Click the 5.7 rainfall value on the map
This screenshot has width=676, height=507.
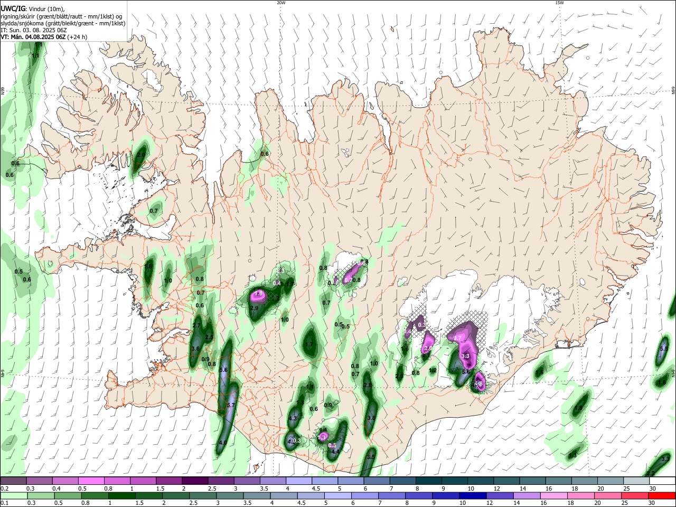230,405
